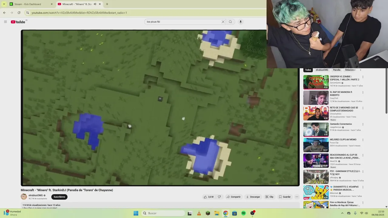
Task: Open options menu for DIAMANTITO 2 video
Action: click(363, 187)
